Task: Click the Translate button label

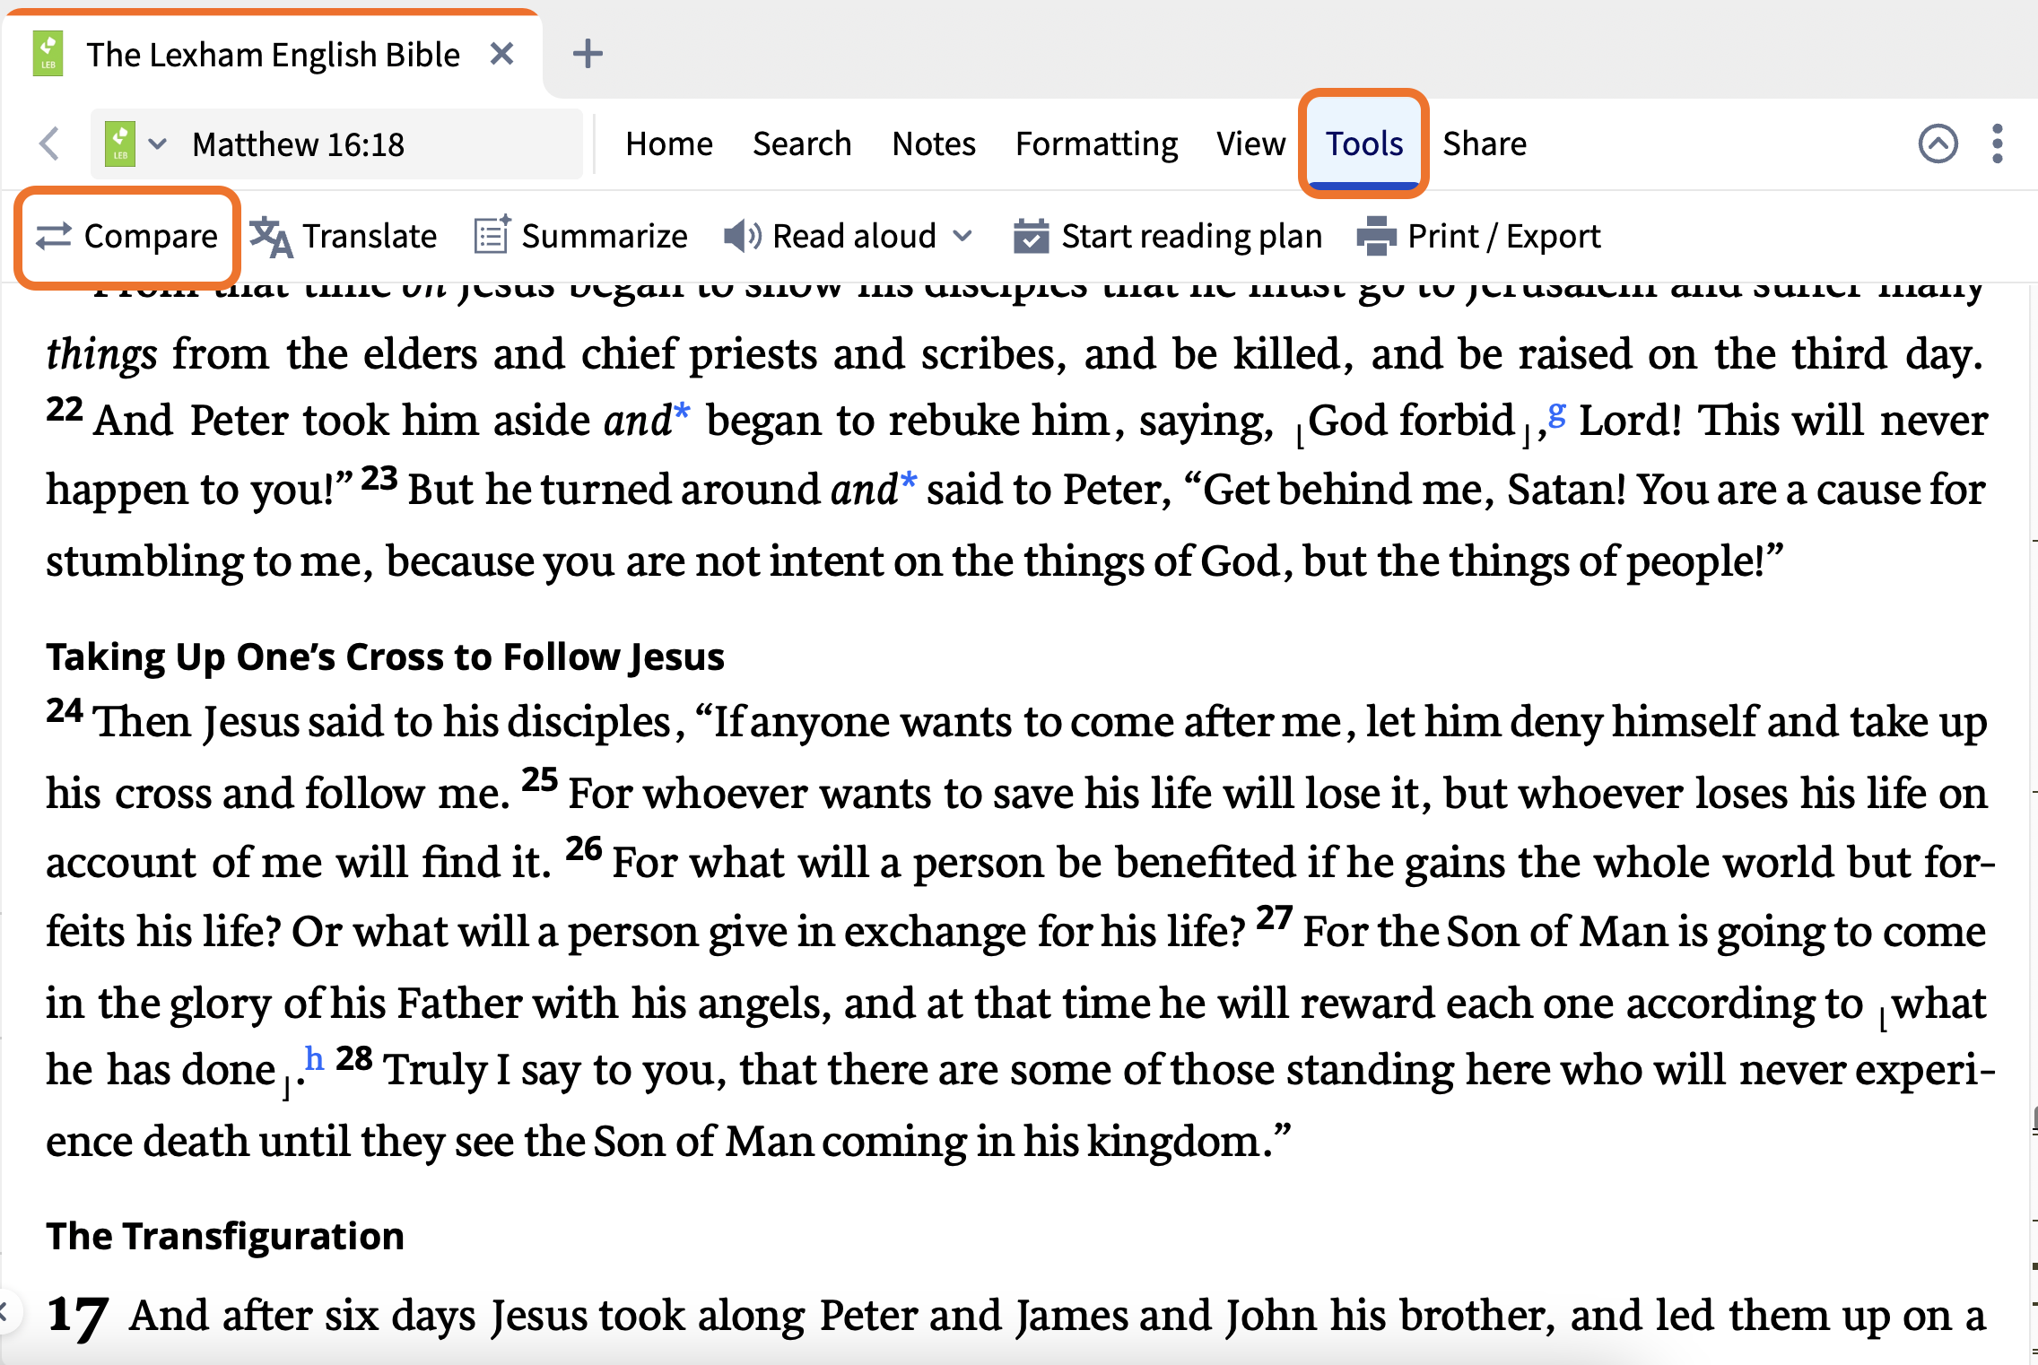Action: point(370,237)
